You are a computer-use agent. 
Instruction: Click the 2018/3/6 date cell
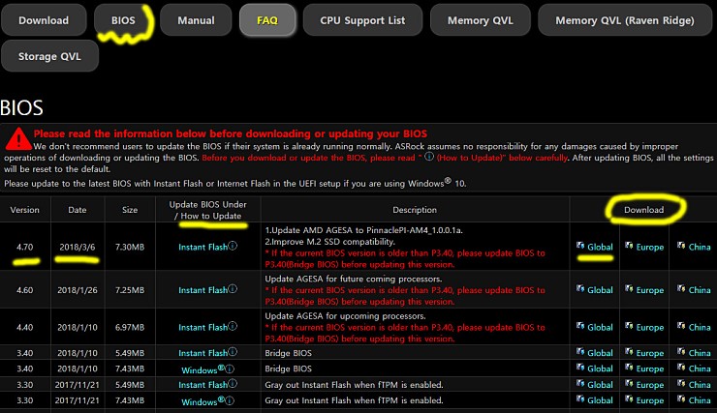[78, 247]
